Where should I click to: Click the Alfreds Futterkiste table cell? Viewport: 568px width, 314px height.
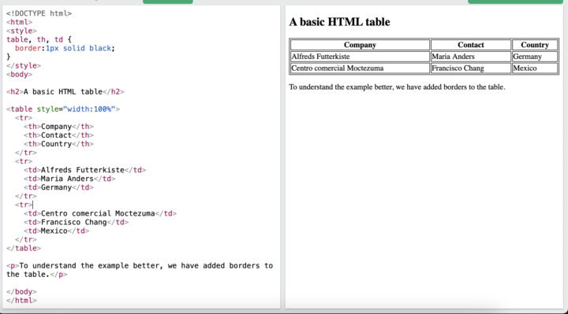[x=360, y=57]
